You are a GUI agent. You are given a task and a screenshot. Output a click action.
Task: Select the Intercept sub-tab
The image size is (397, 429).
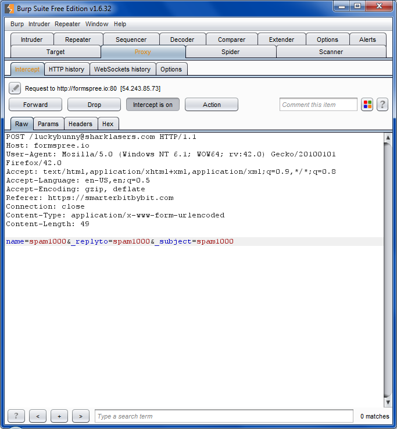[27, 69]
